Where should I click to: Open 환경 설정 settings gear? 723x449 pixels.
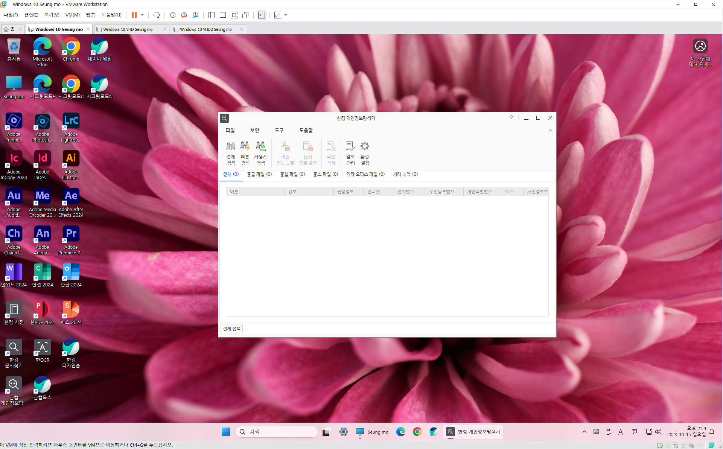[x=365, y=152]
